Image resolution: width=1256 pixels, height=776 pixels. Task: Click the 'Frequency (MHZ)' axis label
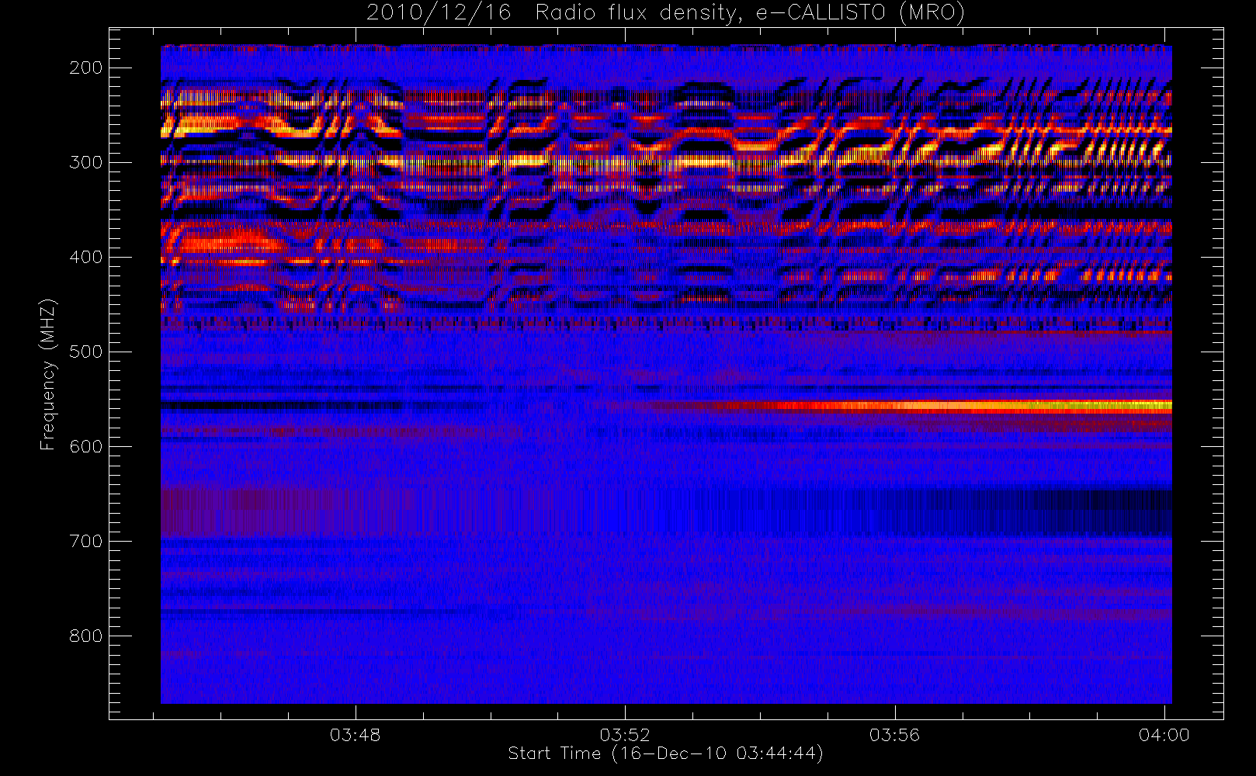[48, 374]
